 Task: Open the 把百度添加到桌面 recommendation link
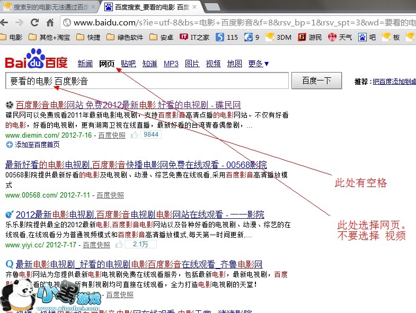(x=394, y=82)
